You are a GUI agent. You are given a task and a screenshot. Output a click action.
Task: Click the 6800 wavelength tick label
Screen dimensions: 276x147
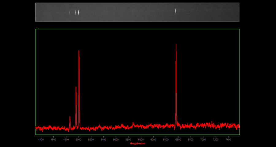click(x=191, y=139)
